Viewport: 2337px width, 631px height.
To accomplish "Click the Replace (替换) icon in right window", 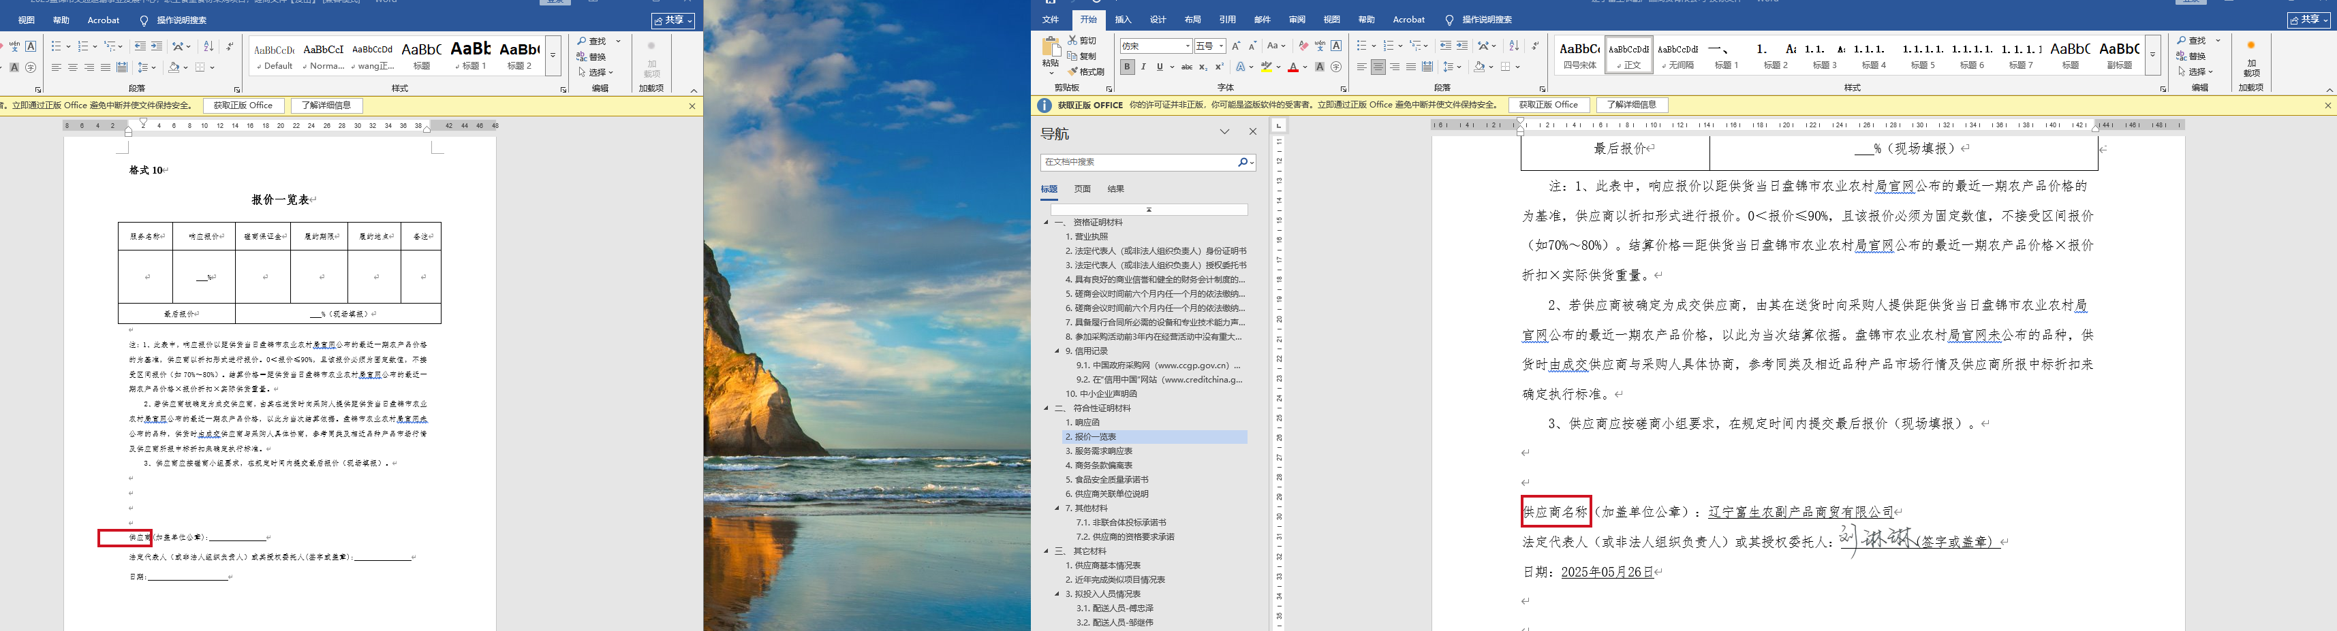I will (x=2182, y=56).
